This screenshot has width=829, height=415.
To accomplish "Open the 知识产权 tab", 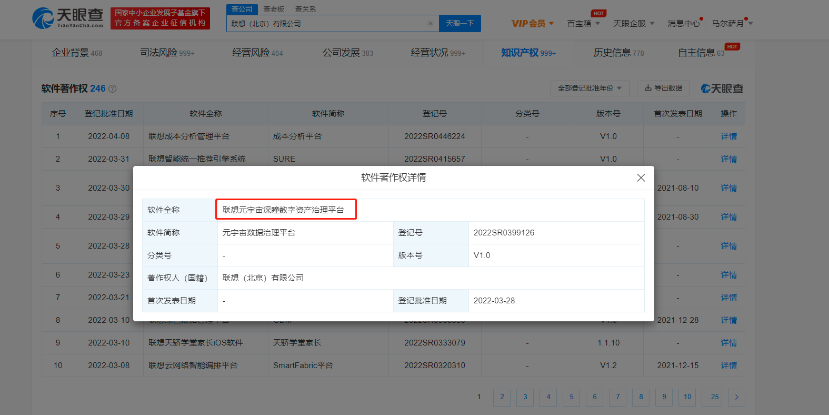I will tap(528, 53).
